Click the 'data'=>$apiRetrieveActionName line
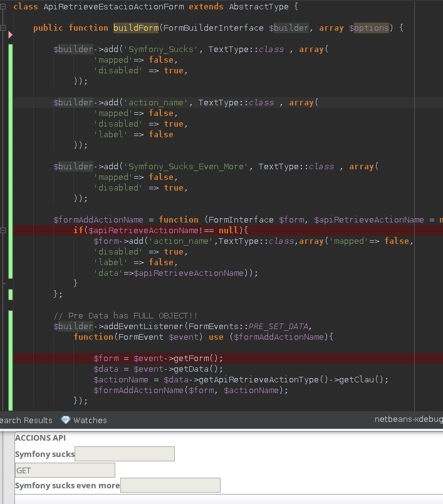The width and height of the screenshot is (443, 504). pyautogui.click(x=175, y=273)
